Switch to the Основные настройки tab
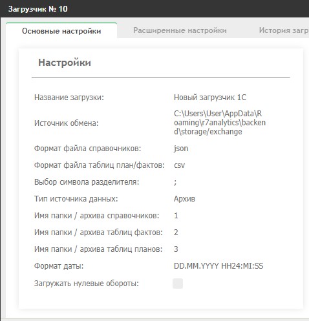Viewport: 309px width, 321px height. coord(61,31)
